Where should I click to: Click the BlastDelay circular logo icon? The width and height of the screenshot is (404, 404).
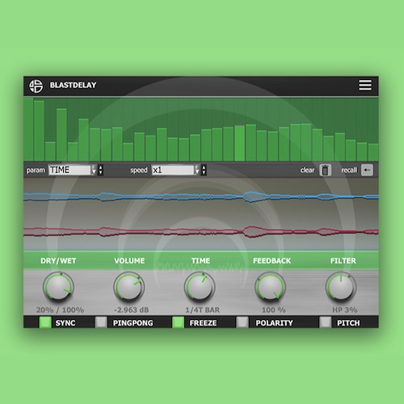tap(36, 86)
